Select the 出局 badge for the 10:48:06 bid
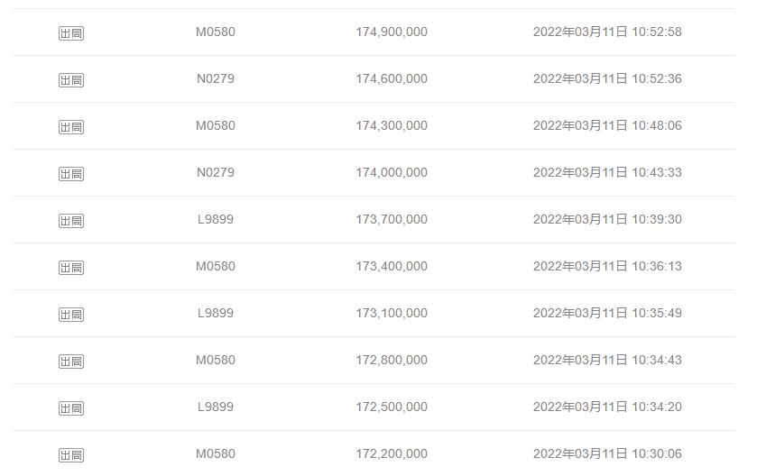This screenshot has height=476, width=766. pyautogui.click(x=71, y=127)
